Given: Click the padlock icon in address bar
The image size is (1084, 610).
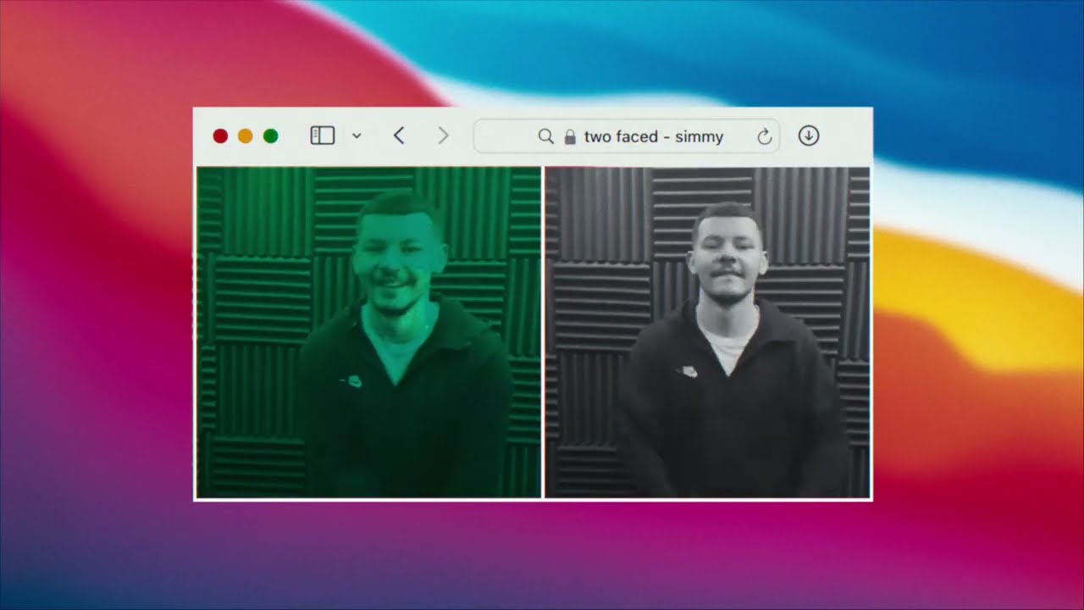Looking at the screenshot, I should pyautogui.click(x=570, y=136).
